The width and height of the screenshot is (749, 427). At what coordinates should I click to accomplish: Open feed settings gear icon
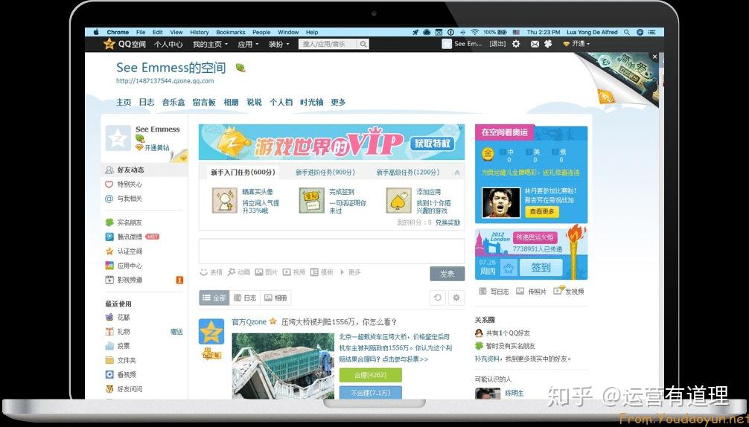[456, 298]
